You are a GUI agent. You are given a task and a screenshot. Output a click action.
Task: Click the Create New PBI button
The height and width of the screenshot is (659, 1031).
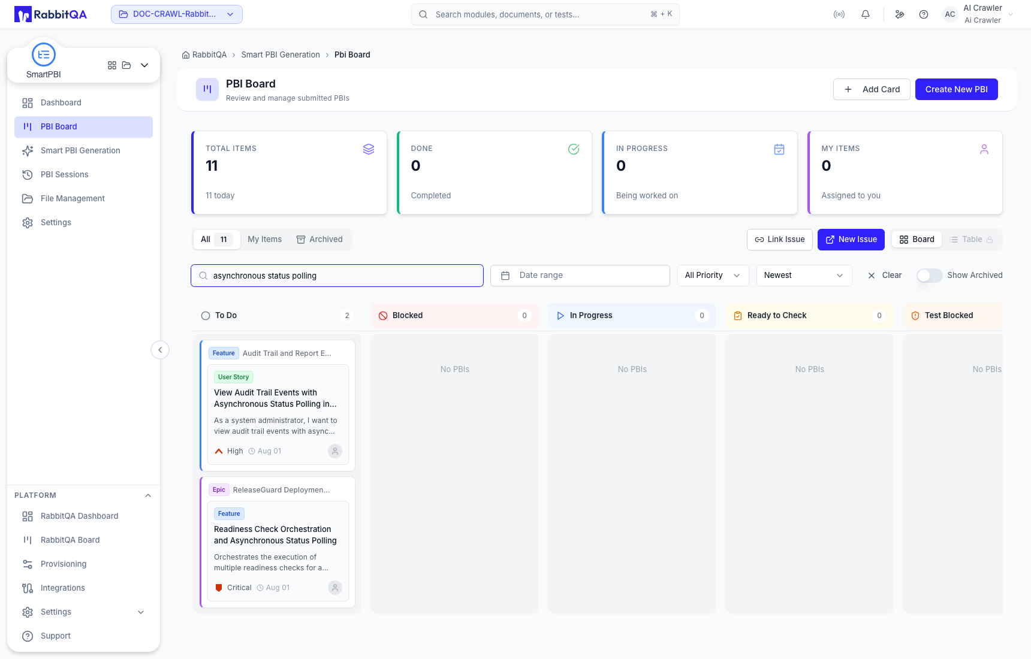pos(957,89)
